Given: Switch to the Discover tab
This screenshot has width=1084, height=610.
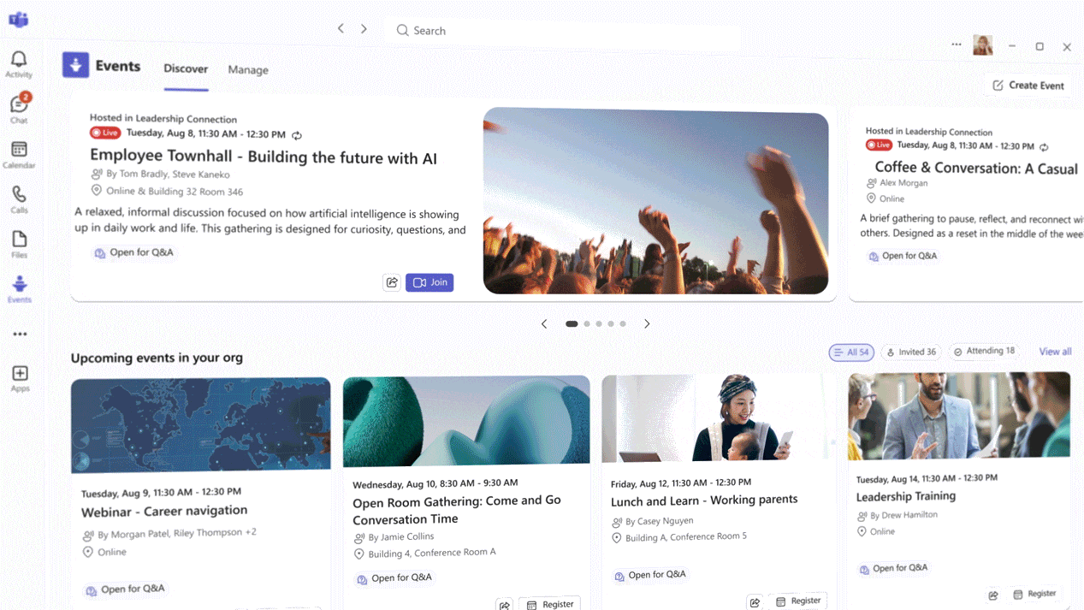Looking at the screenshot, I should tap(186, 69).
